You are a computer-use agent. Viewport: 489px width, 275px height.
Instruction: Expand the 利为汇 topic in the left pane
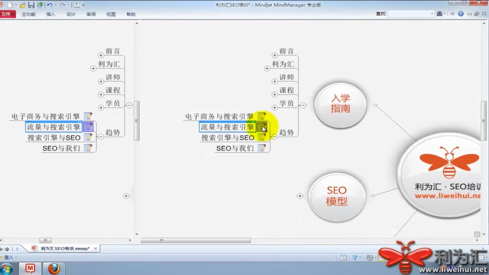point(93,68)
